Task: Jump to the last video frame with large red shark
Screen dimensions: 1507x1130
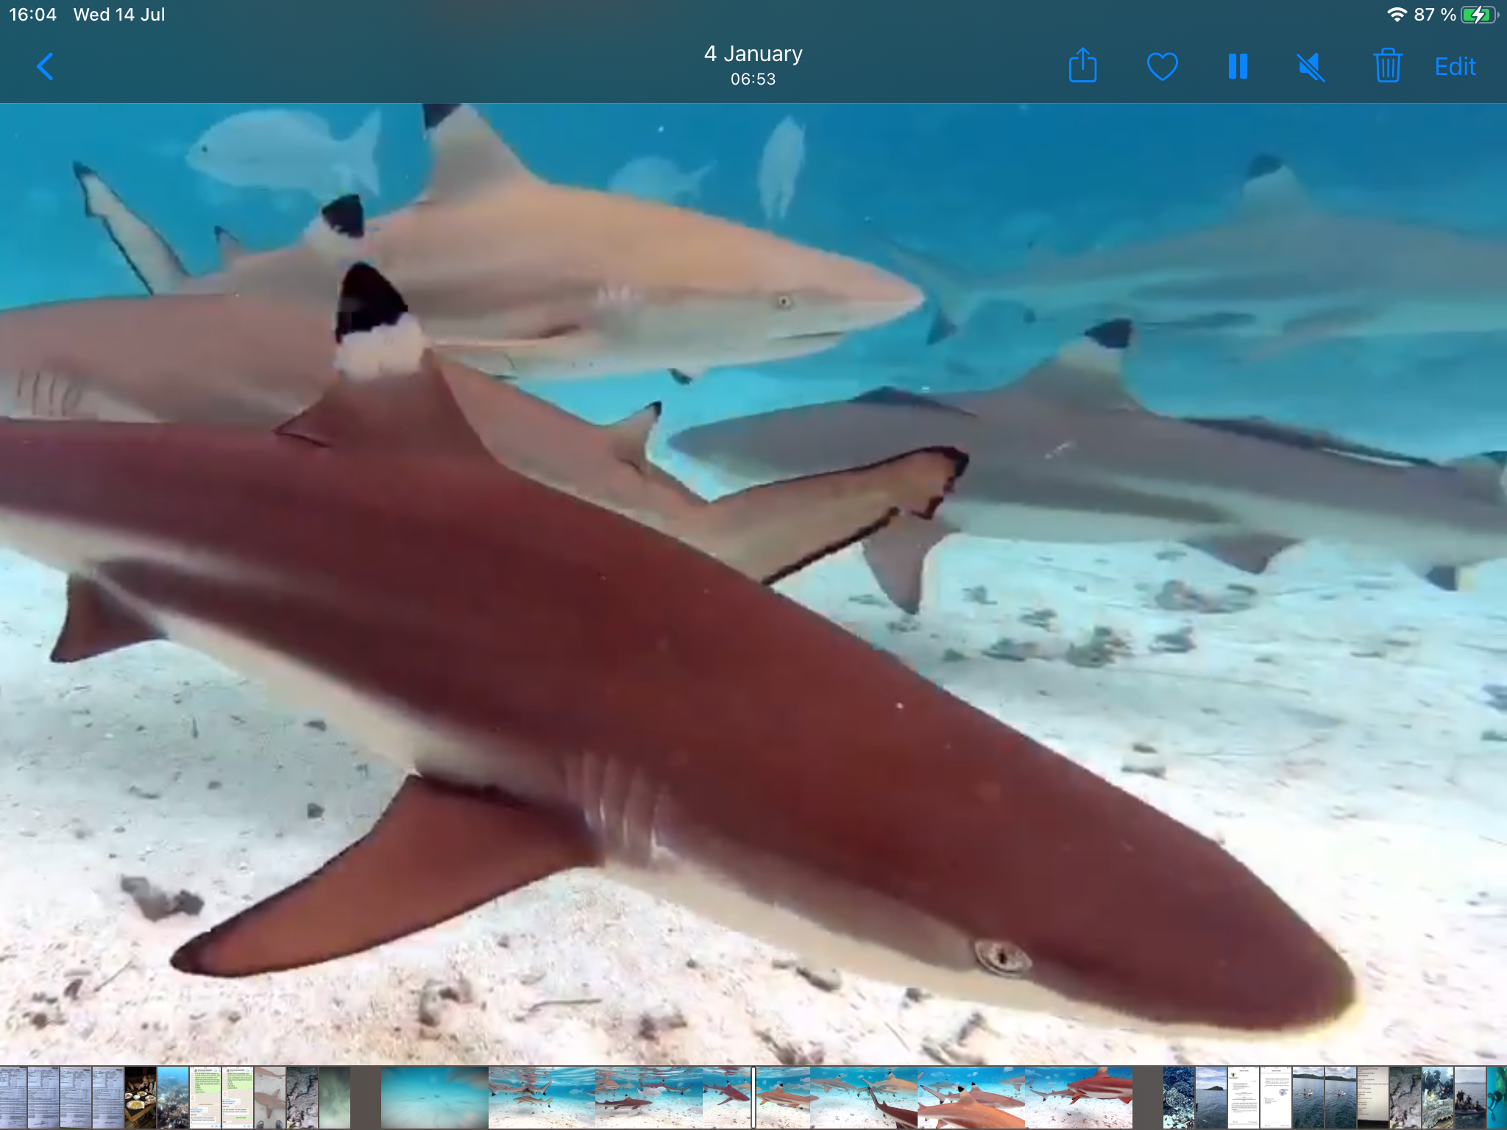Action: 1079,1097
